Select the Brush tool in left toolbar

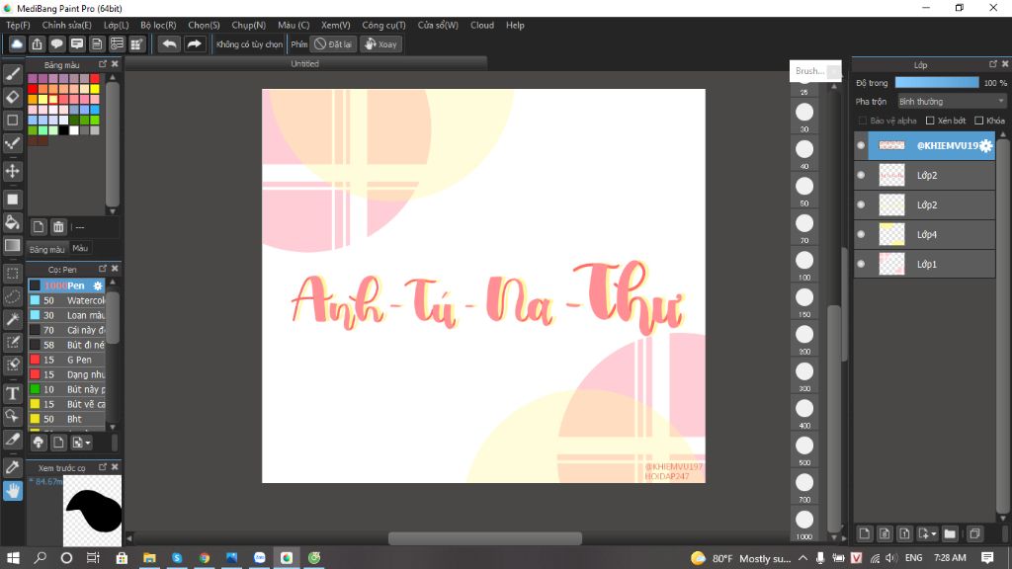pyautogui.click(x=12, y=73)
